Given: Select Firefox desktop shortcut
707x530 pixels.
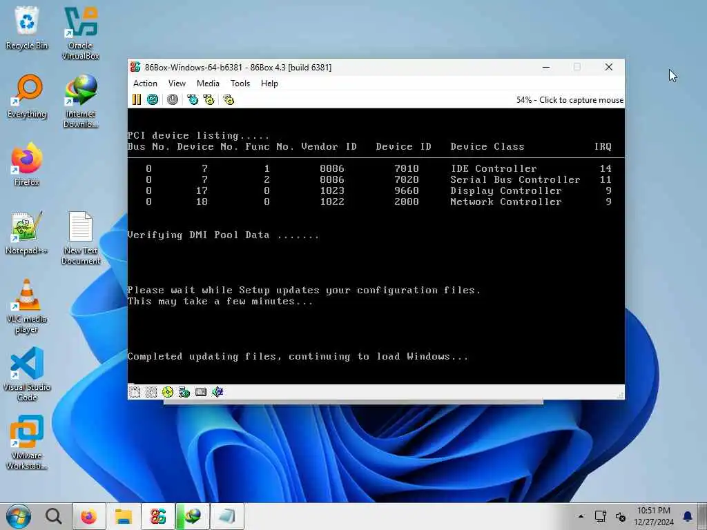Looking at the screenshot, I should (x=27, y=164).
